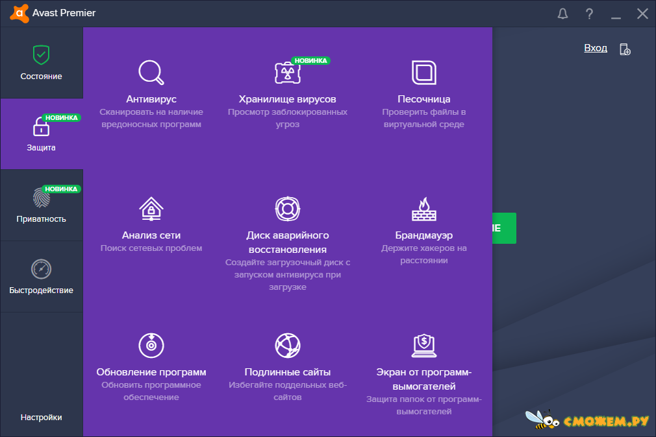Click the speedometer Performance icon
656x437 pixels.
(41, 269)
